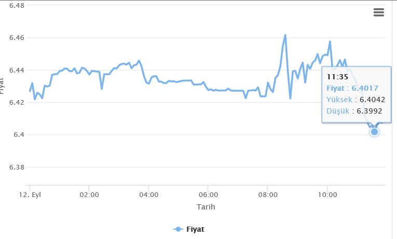Screen dimensions: 397x239
Task: Click the 08:00 x-axis time label
Action: pyautogui.click(x=267, y=195)
